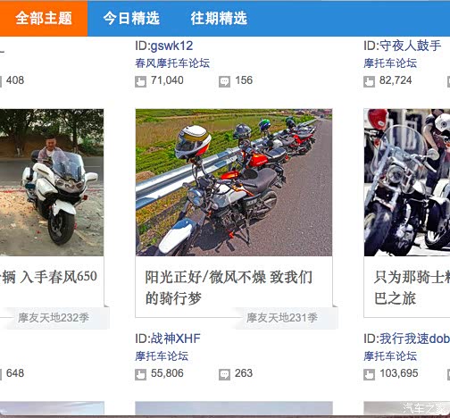Open user profile gswk12
This screenshot has width=450, height=418.
point(171,46)
